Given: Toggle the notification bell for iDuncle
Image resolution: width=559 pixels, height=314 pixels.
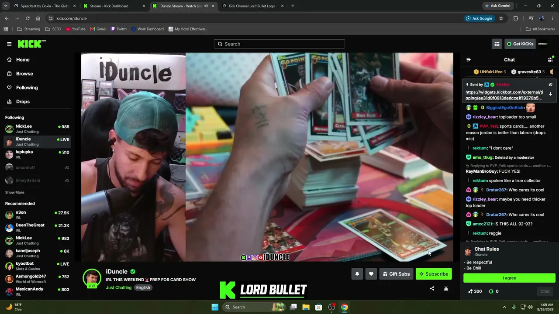Looking at the screenshot, I should tap(357, 274).
